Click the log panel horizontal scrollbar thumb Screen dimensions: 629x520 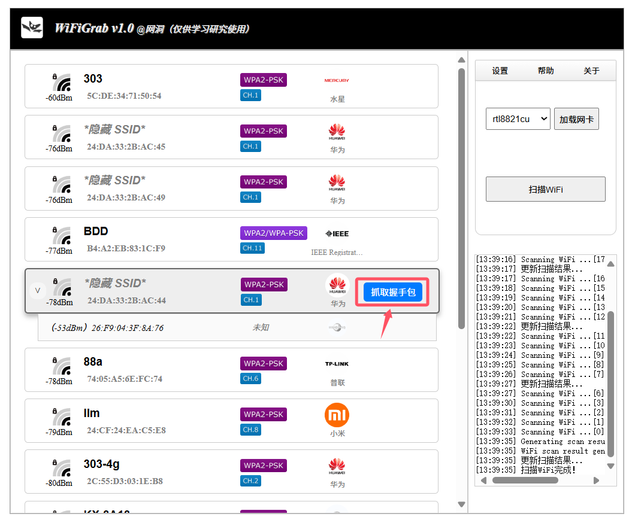pyautogui.click(x=525, y=481)
